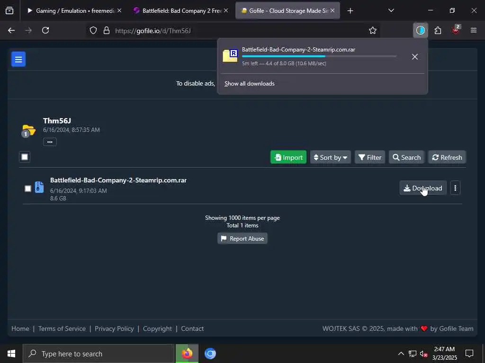Open the notification center icon

[x=469, y=354]
